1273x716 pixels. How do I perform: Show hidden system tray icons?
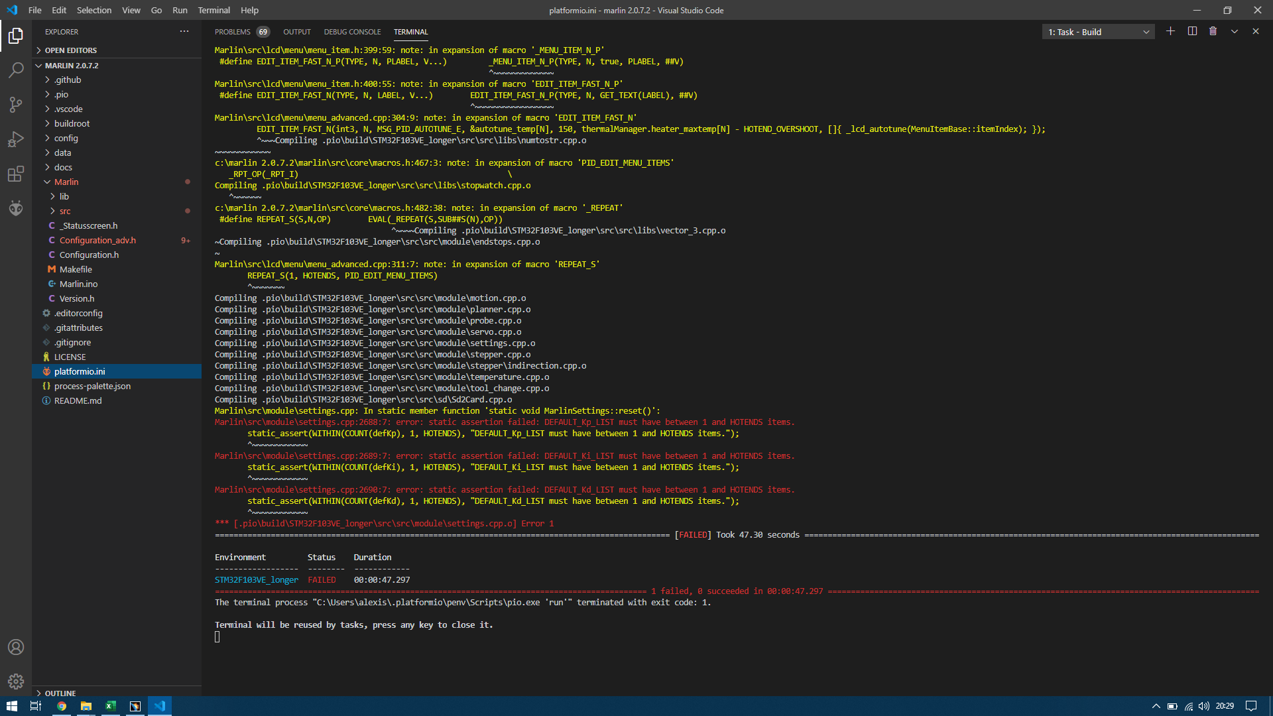pyautogui.click(x=1156, y=706)
